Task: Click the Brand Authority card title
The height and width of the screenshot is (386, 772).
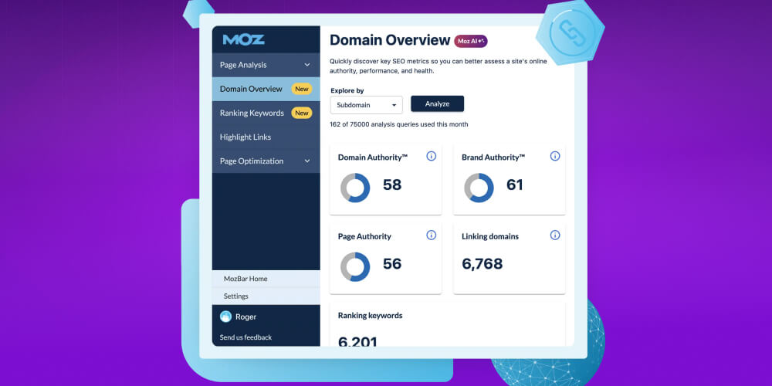Action: 493,157
